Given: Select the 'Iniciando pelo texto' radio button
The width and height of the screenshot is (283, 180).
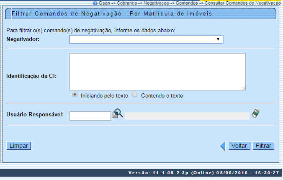Looking at the screenshot, I should [75, 95].
